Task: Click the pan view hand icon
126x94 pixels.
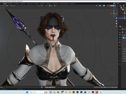Action: (x=116, y=21)
